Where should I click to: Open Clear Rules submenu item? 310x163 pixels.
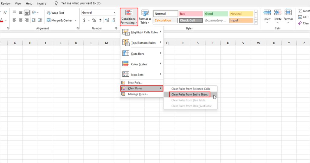coord(142,88)
